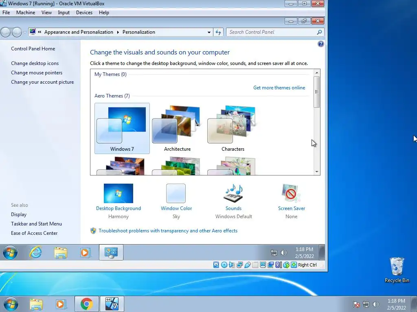Click the refresh button beside address bar
The width and height of the screenshot is (417, 312).
click(x=218, y=32)
